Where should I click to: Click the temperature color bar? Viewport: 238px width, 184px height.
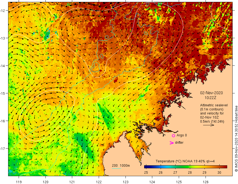coord(186,167)
